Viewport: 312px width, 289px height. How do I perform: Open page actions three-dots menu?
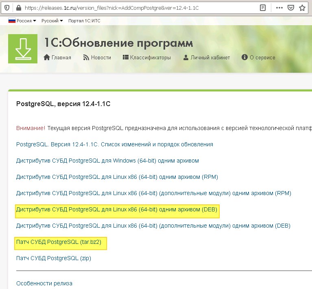(279, 8)
